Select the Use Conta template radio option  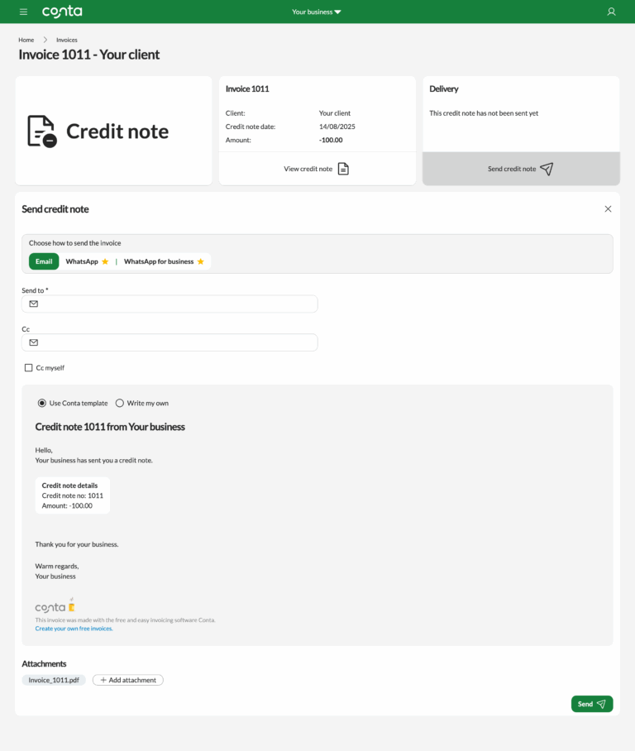(x=41, y=403)
